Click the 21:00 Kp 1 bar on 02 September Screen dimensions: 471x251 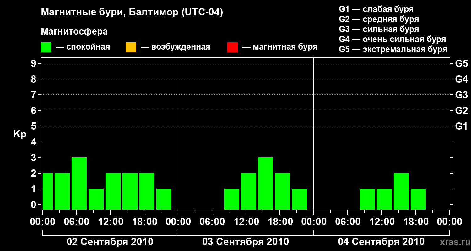tap(164, 199)
